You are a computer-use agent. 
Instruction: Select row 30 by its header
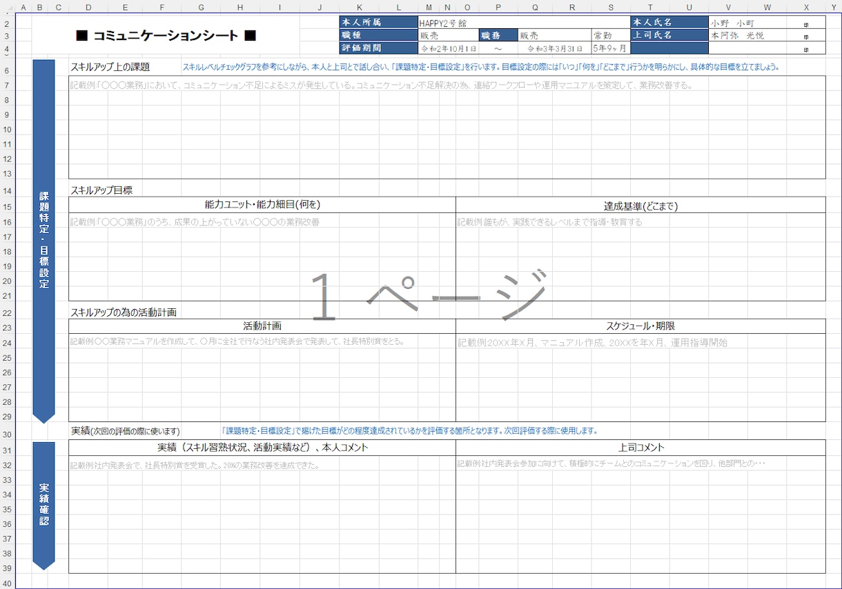[x=7, y=434]
